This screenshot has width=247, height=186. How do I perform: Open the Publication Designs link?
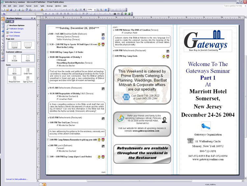16,29
